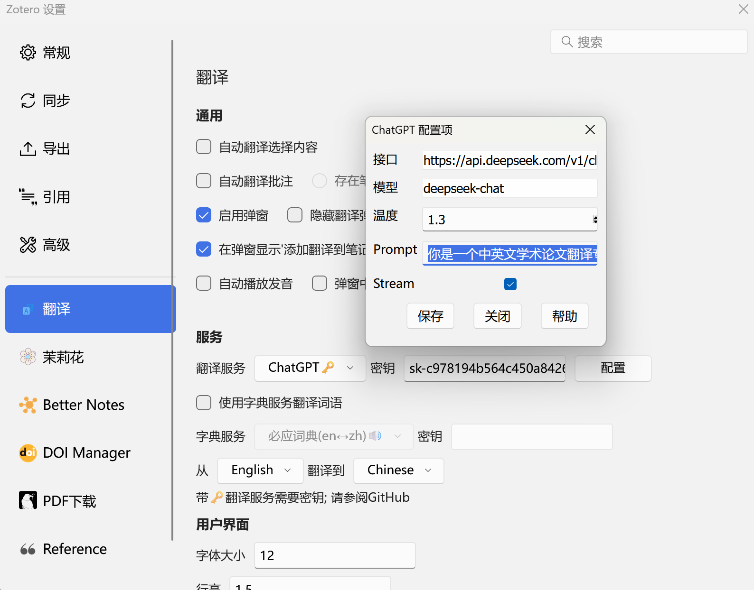This screenshot has width=754, height=590.
Task: Uncheck the 启用弹窗 checkbox
Action: pyautogui.click(x=204, y=215)
